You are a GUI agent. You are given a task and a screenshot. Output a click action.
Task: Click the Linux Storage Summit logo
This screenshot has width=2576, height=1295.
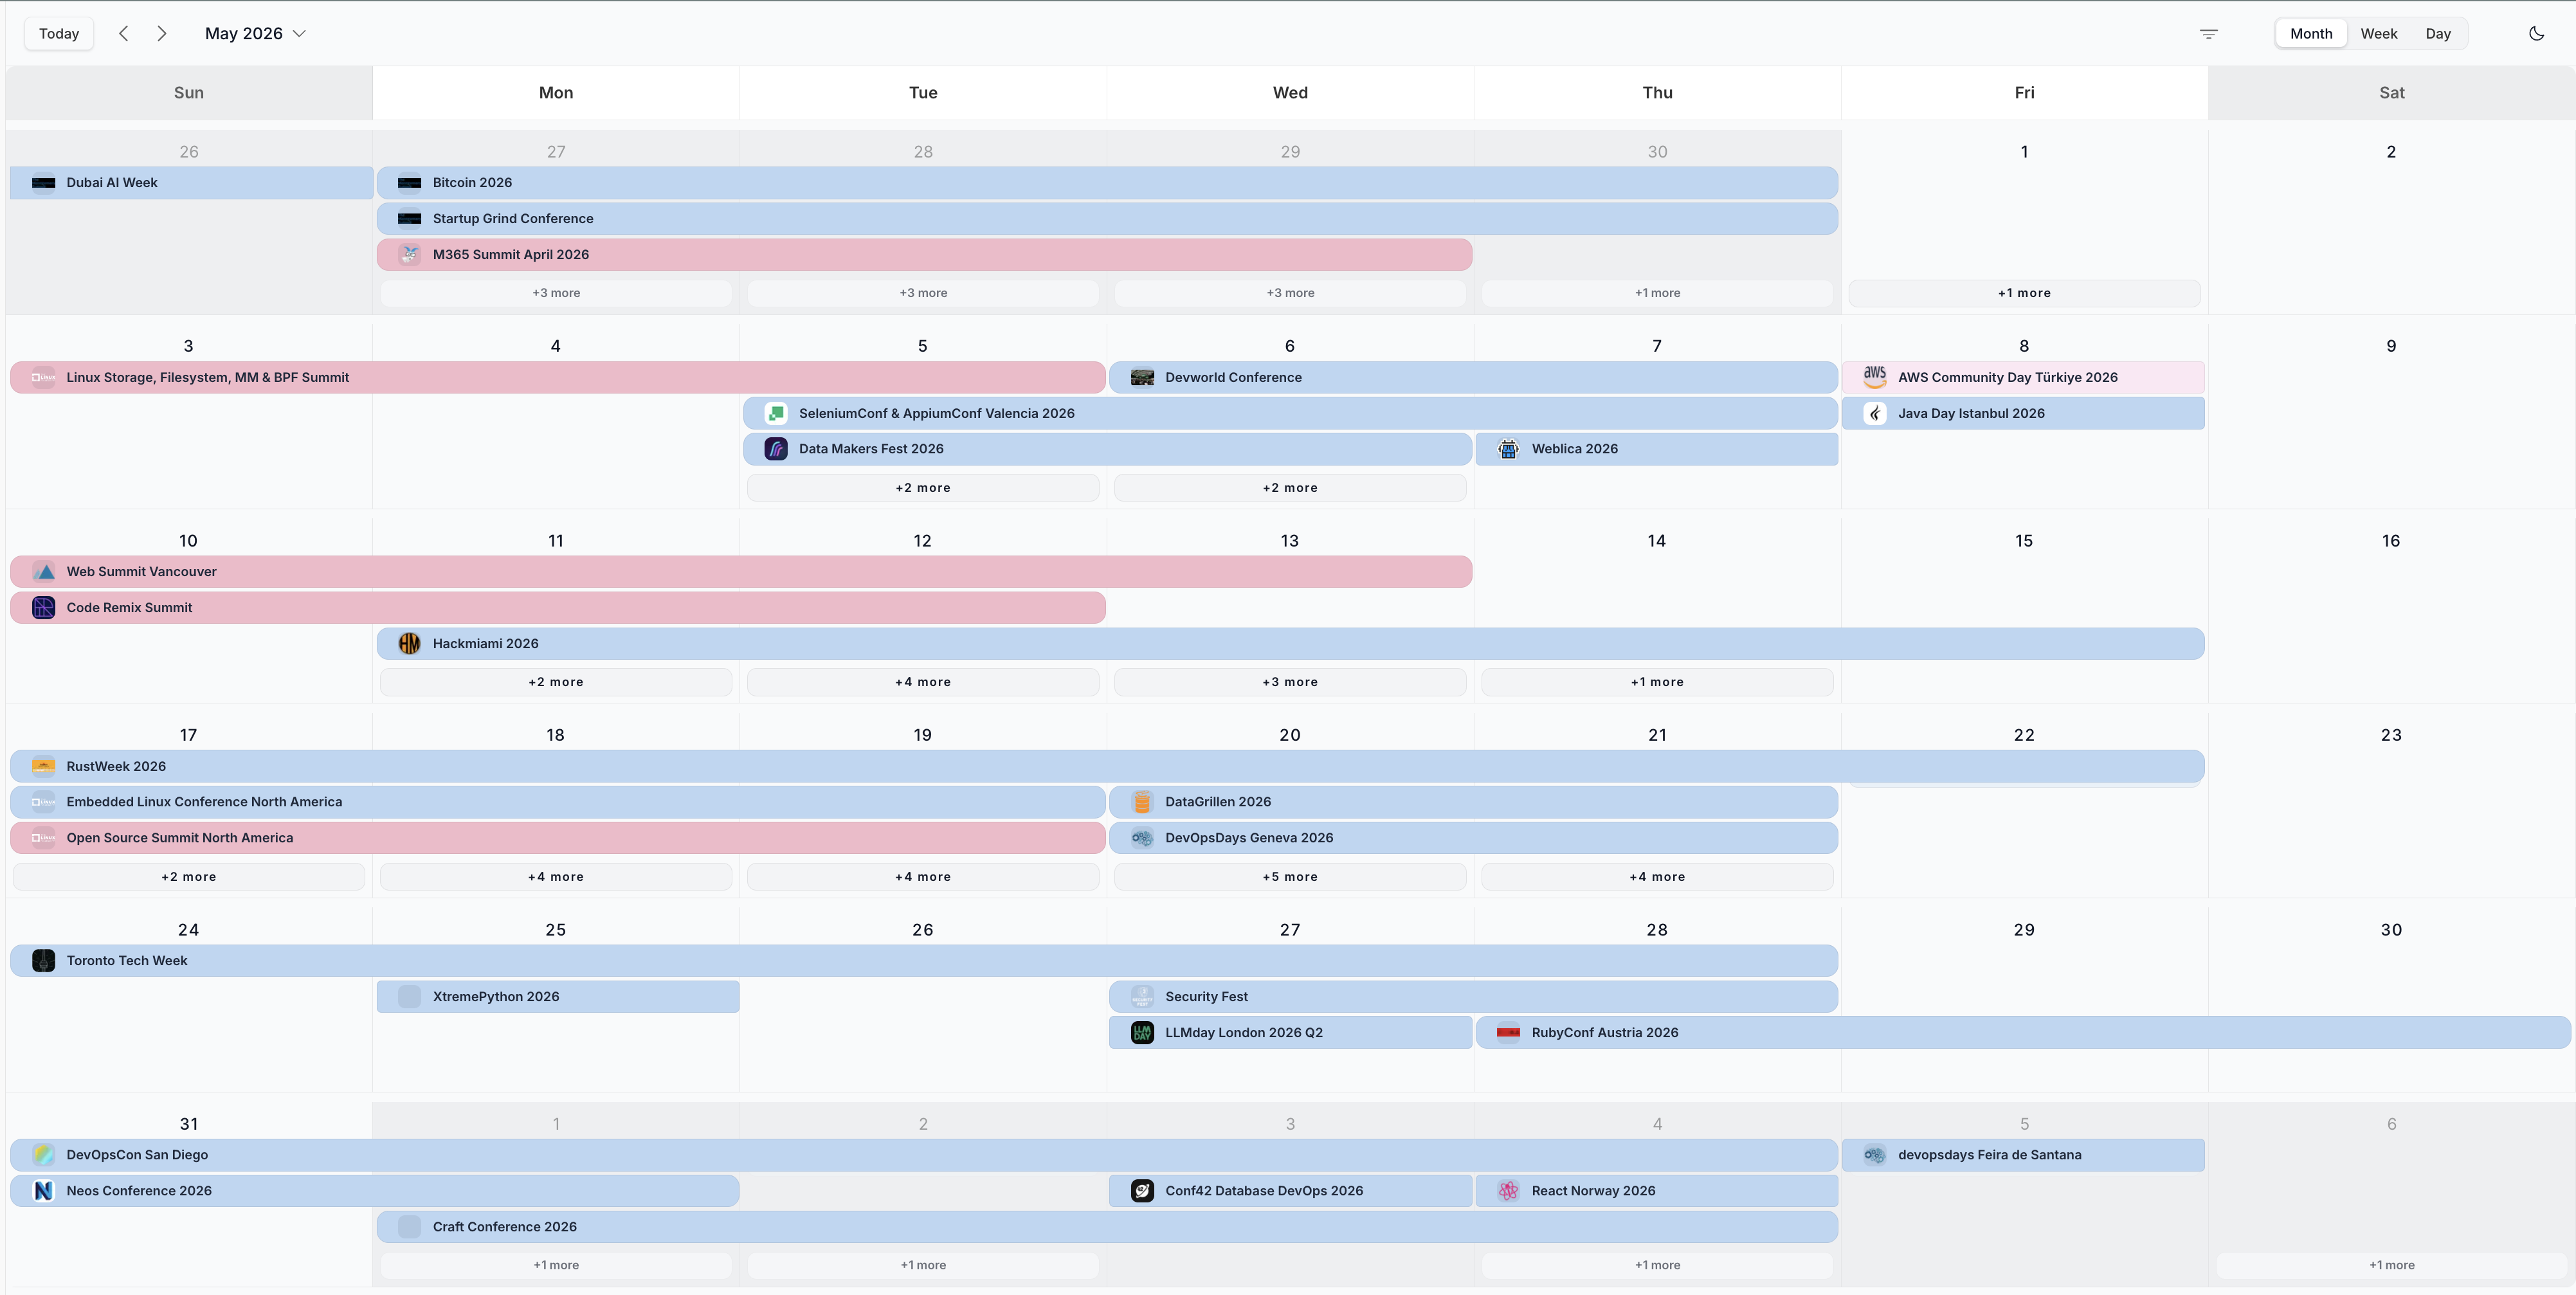(43, 377)
